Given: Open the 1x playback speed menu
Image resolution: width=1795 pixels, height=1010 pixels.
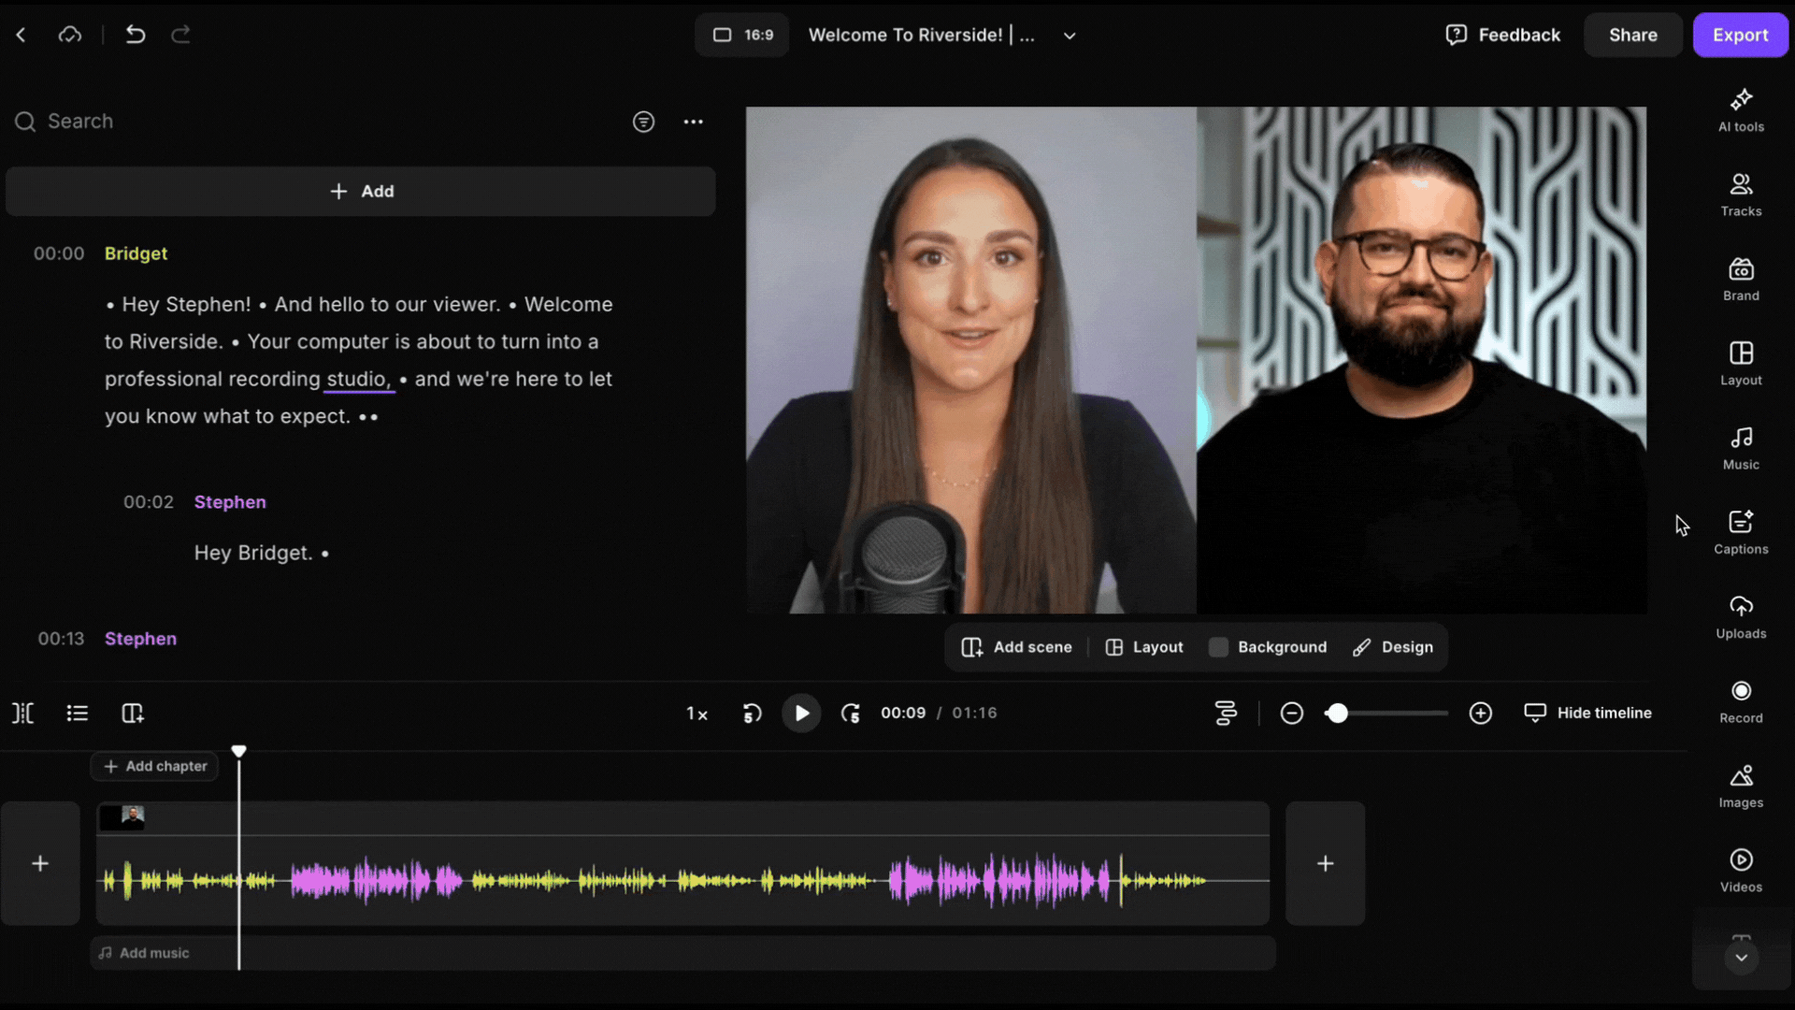Looking at the screenshot, I should pos(696,714).
